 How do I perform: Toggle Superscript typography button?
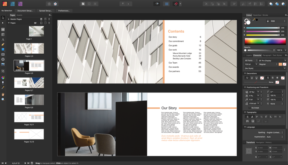pos(266,117)
